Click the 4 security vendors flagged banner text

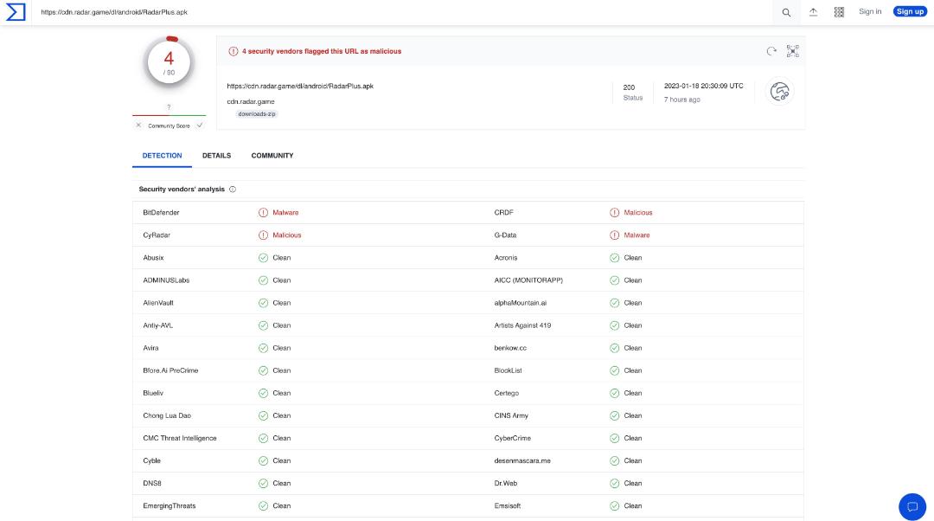[322, 51]
